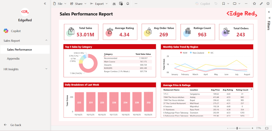Image resolution: width=272 pixels, height=131 pixels.
Task: Open Copilot in the sidebar
Action: pyautogui.click(x=15, y=31)
